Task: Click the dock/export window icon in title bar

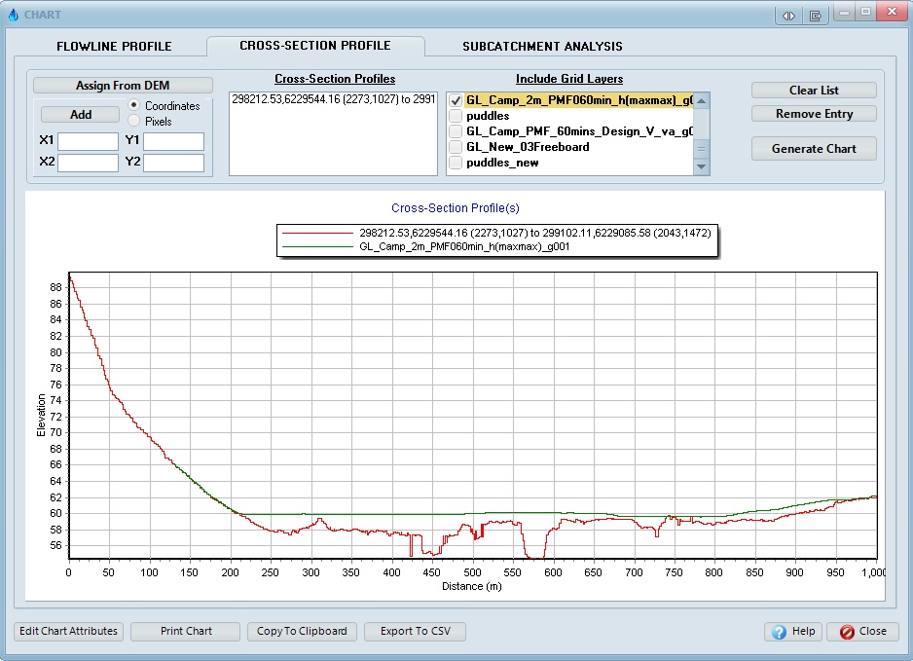Action: click(815, 15)
